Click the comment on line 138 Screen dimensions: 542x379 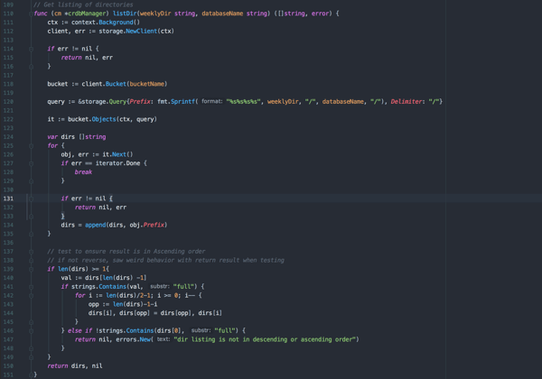[x=165, y=260]
